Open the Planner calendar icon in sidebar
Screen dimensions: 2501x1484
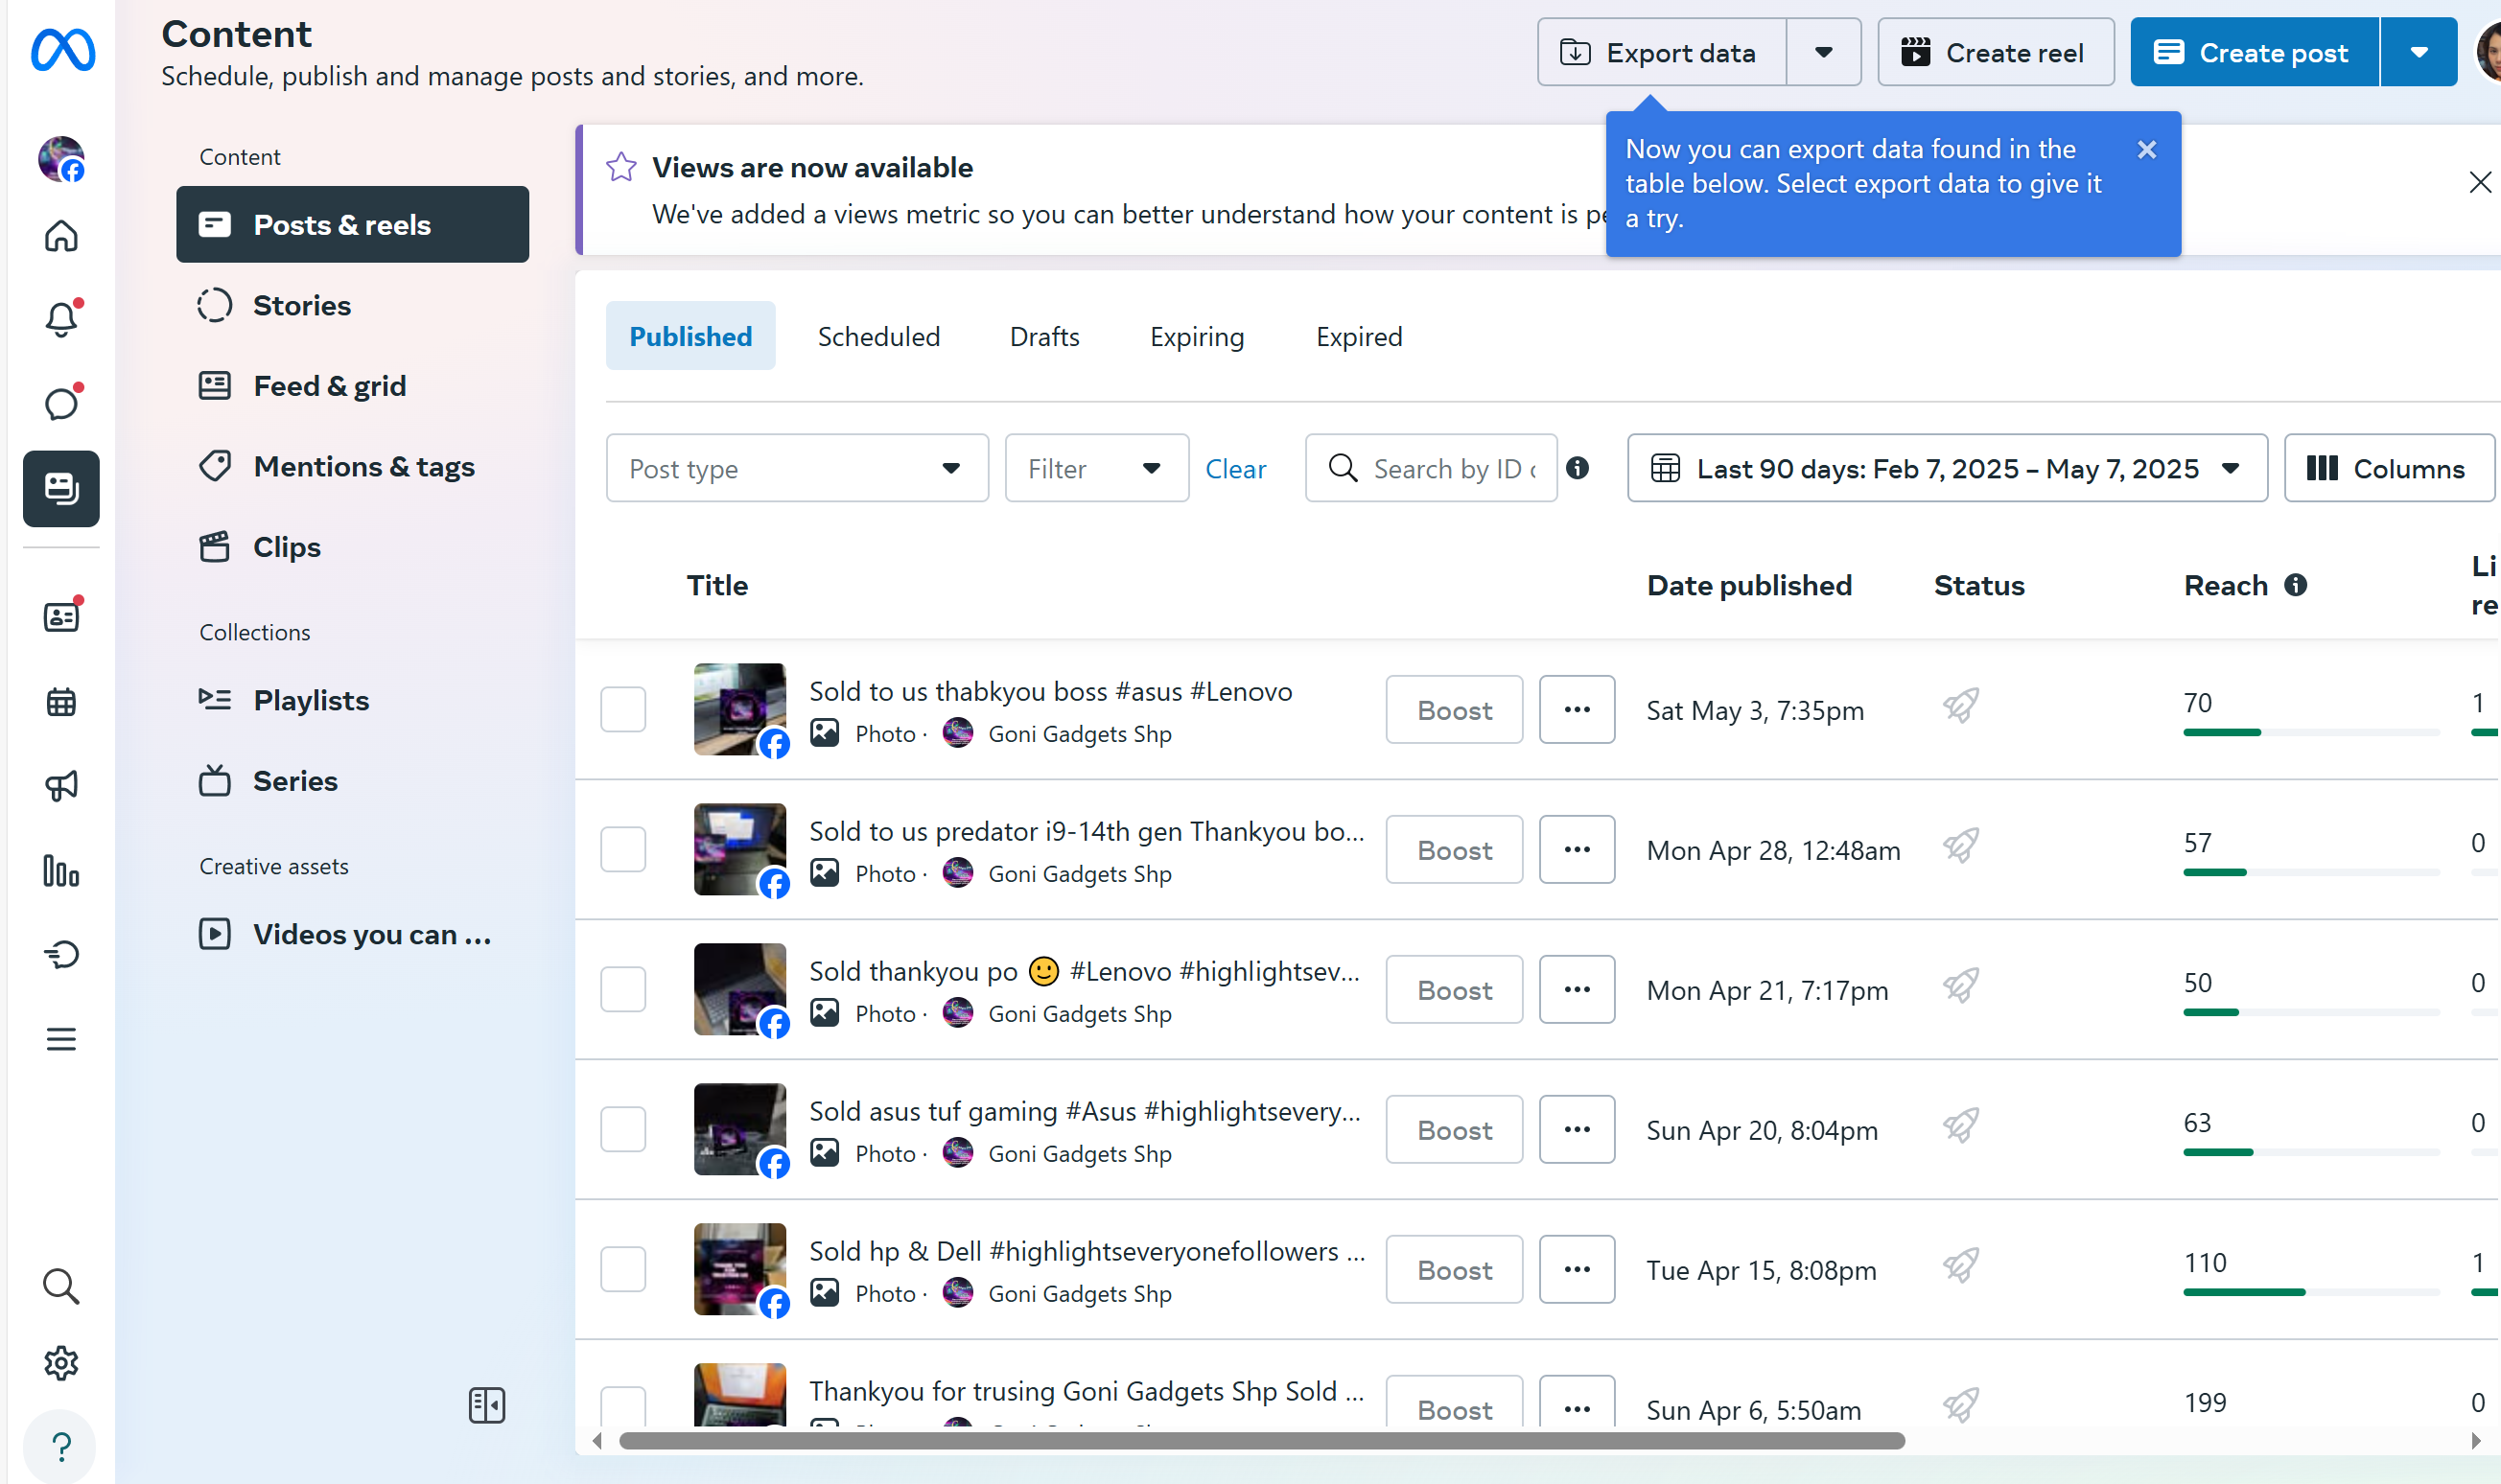pyautogui.click(x=61, y=702)
